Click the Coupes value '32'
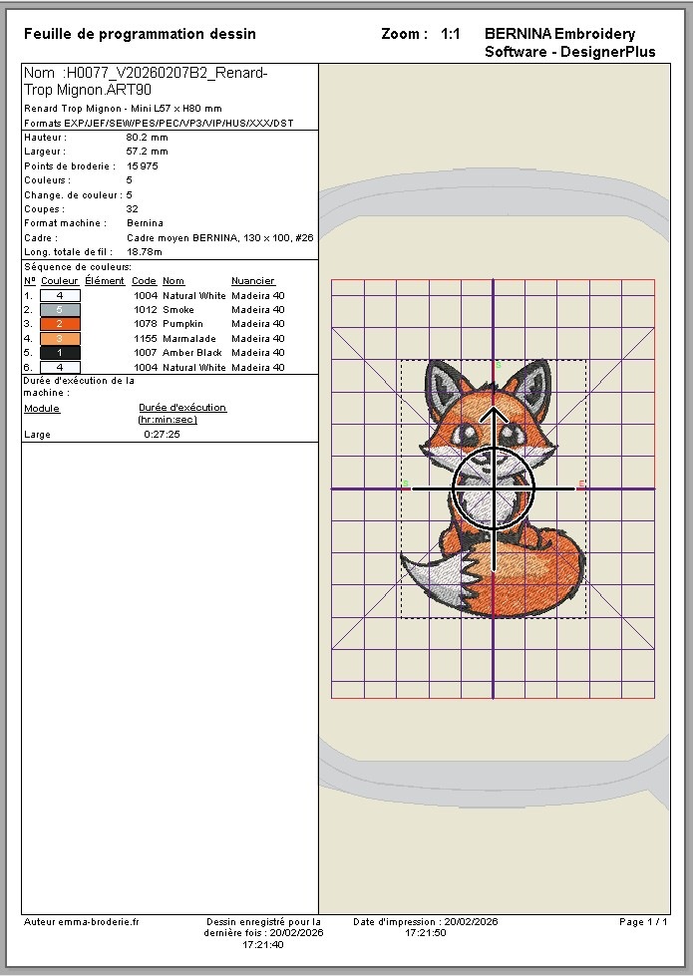693x976 pixels. pos(132,209)
